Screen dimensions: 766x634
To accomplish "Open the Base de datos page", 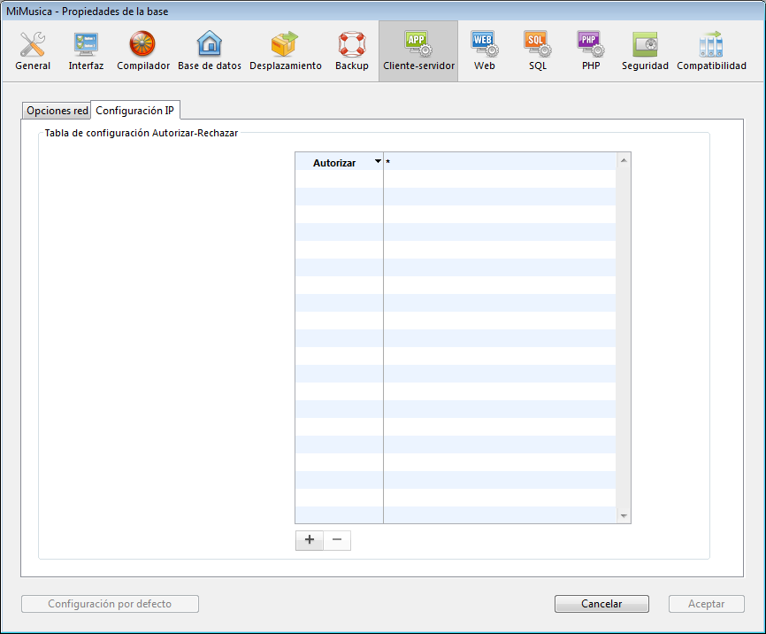I will click(x=210, y=50).
